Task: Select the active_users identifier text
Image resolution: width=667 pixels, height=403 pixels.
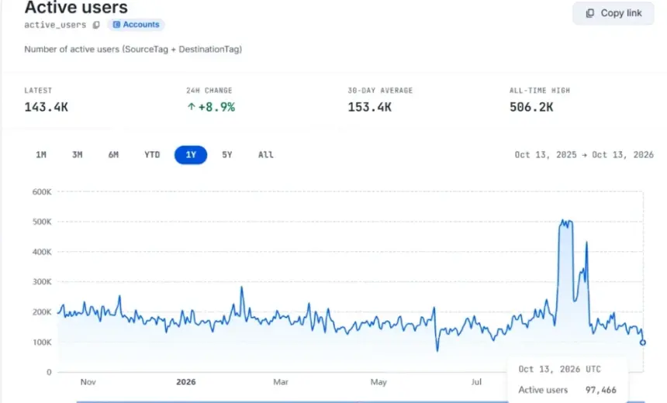Action: pos(55,25)
